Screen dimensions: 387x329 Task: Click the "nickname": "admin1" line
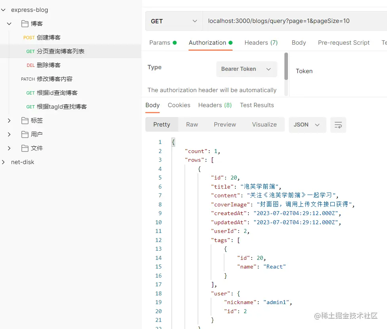[x=258, y=303]
